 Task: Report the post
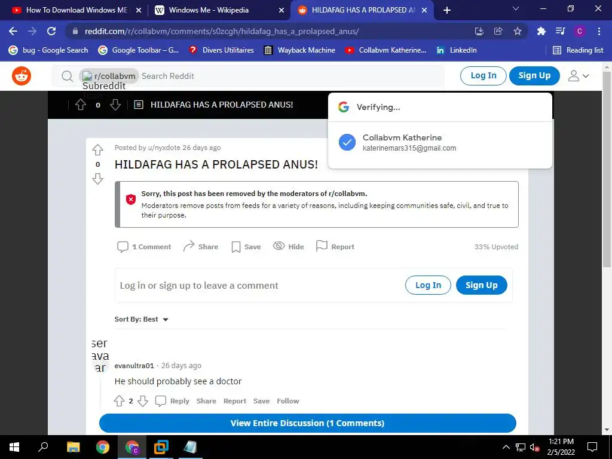(335, 247)
